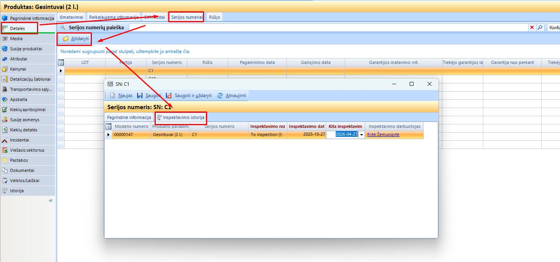Image resolution: width=560 pixels, height=262 pixels.
Task: Refresh with the Atnaujinti icon
Action: point(220,96)
